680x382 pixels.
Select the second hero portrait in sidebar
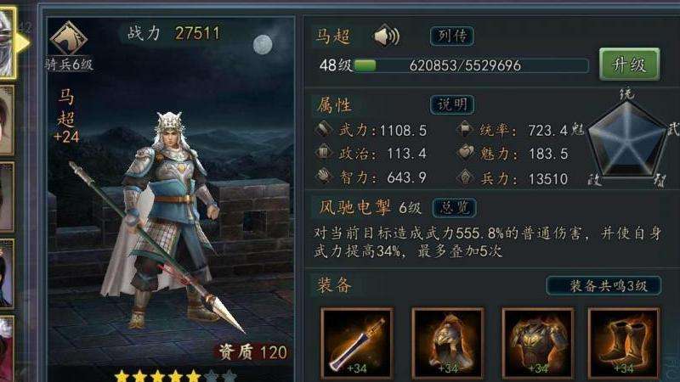click(7, 121)
